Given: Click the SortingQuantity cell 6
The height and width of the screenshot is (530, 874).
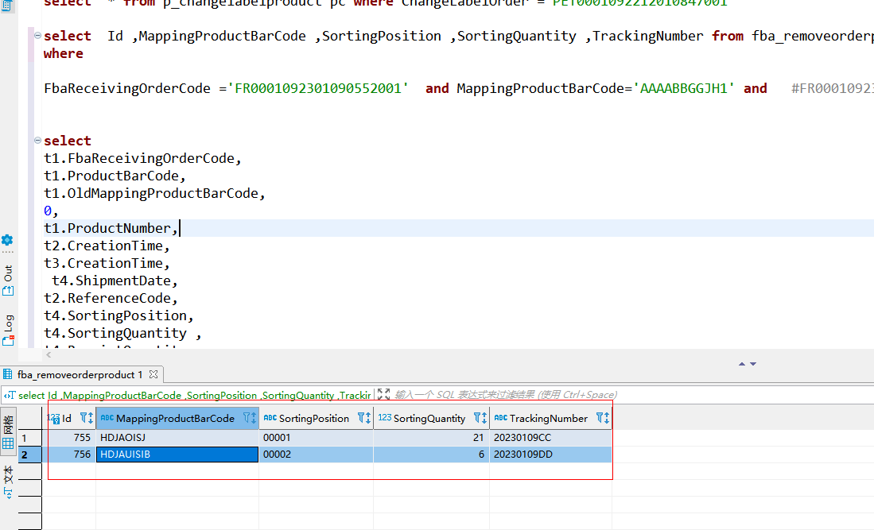Looking at the screenshot, I should coord(431,455).
